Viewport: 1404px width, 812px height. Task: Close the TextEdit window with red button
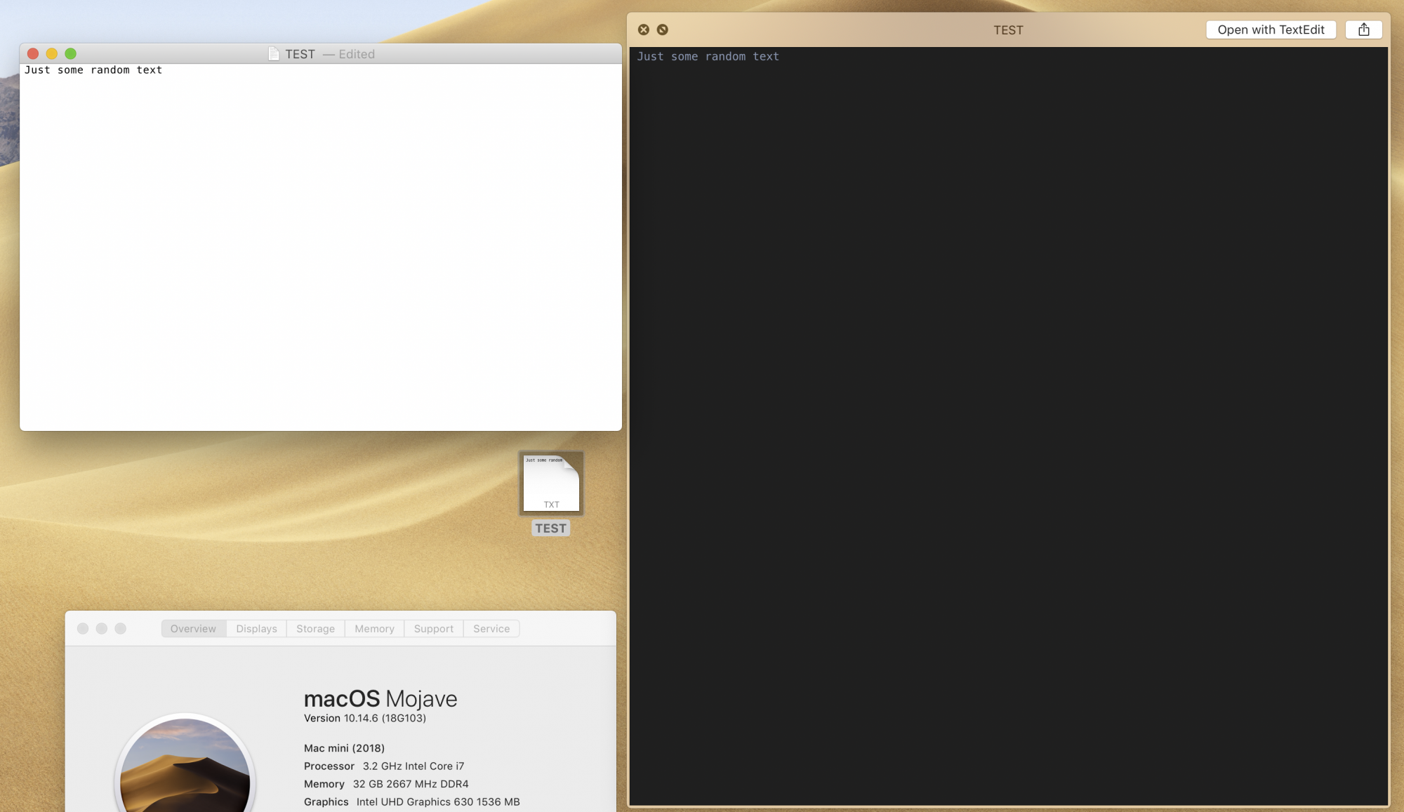tap(33, 53)
